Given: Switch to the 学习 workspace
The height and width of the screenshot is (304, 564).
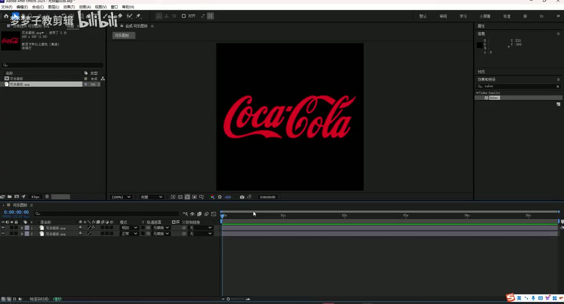Looking at the screenshot, I should (x=463, y=16).
